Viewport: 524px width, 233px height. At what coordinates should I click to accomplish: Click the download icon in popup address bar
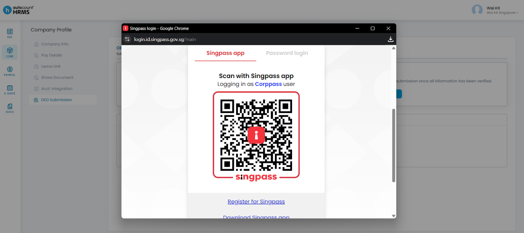[391, 39]
